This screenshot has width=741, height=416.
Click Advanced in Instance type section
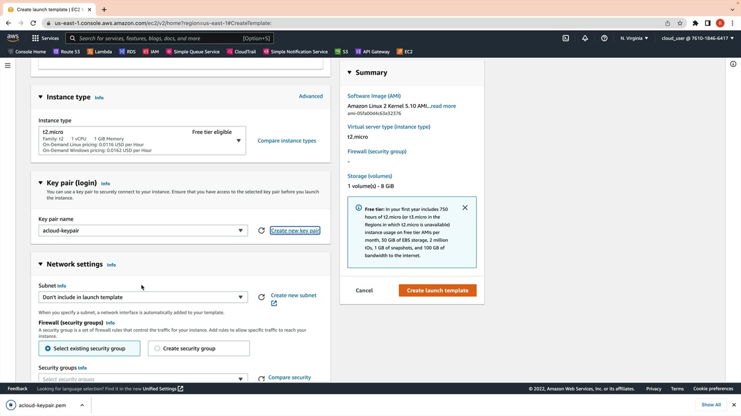point(311,96)
